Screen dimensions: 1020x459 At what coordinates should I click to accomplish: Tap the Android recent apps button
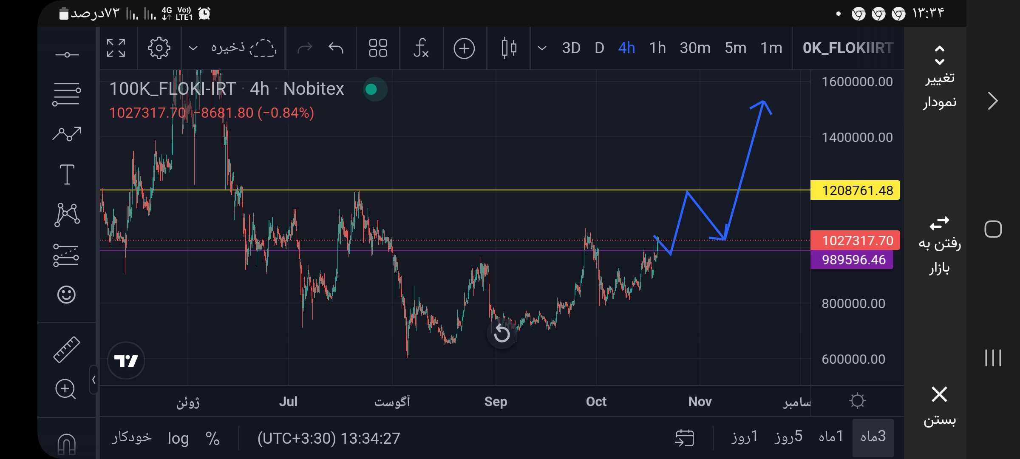(993, 358)
